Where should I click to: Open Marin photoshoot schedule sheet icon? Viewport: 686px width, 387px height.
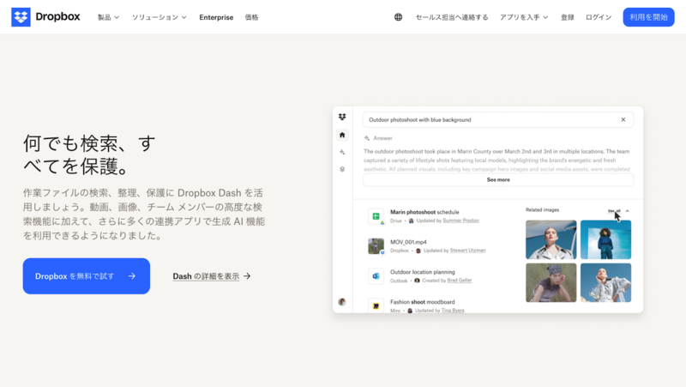(x=376, y=216)
